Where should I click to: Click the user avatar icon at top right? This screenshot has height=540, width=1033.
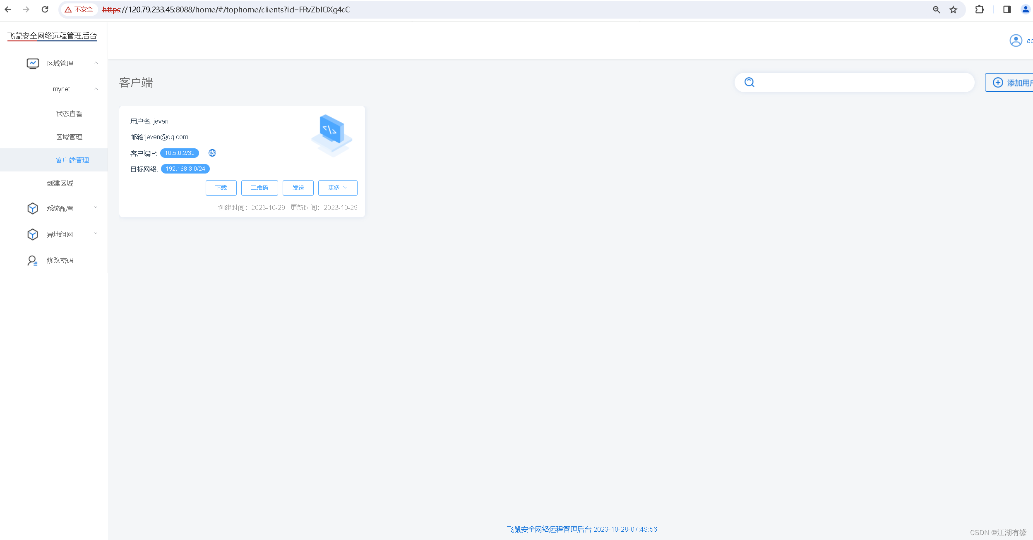1016,40
